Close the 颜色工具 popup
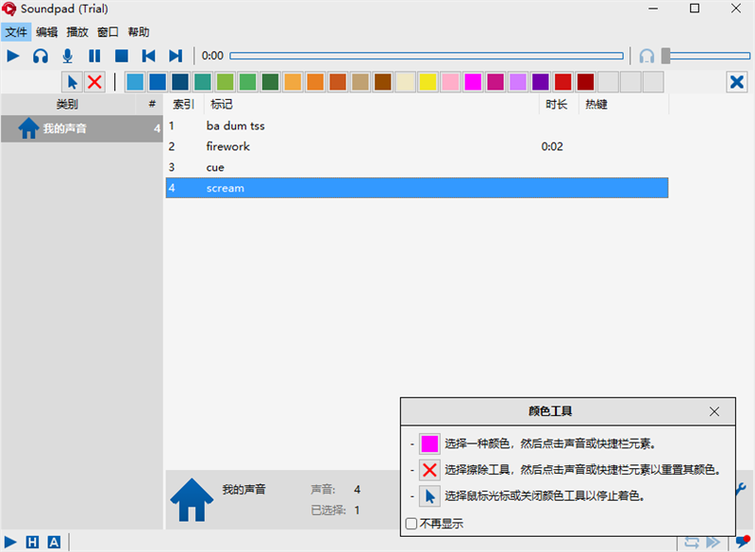This screenshot has width=755, height=552. [x=714, y=411]
